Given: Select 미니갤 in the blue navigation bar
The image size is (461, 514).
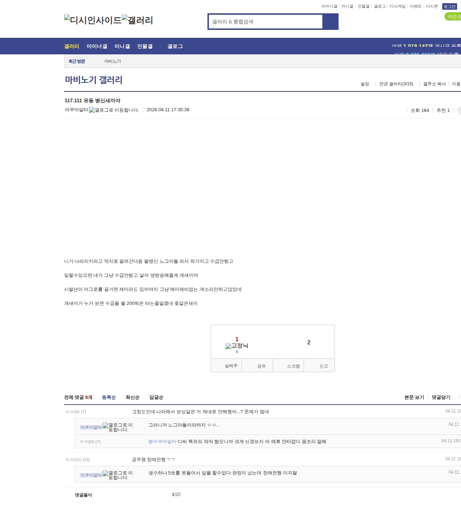Looking at the screenshot, I should coord(122,46).
